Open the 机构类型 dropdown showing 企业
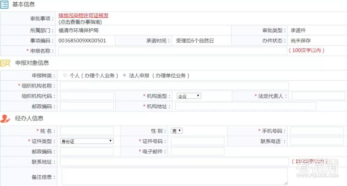Screen dimensions: 347x186 pyautogui.click(x=189, y=96)
